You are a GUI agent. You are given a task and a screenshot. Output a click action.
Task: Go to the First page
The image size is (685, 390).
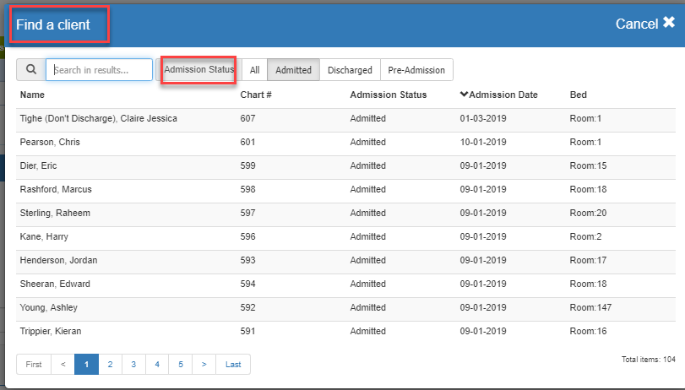34,364
